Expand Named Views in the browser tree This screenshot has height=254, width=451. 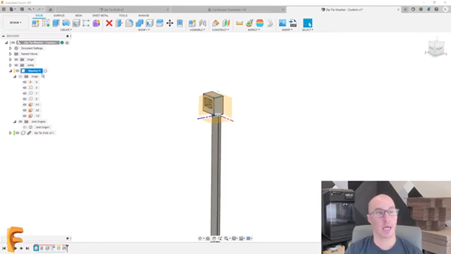[x=10, y=54]
